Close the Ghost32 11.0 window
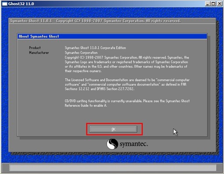This screenshot has height=174, width=224. pyautogui.click(x=219, y=4)
